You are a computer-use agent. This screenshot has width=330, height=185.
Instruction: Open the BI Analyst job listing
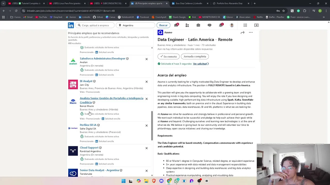pyautogui.click(x=86, y=81)
